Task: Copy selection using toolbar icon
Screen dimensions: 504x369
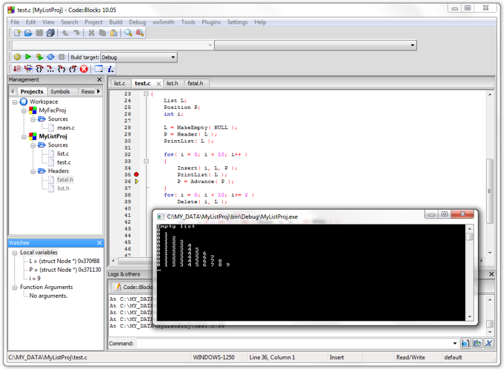Action: click(103, 33)
